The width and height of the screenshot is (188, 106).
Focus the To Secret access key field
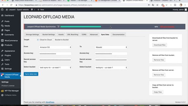111,60
